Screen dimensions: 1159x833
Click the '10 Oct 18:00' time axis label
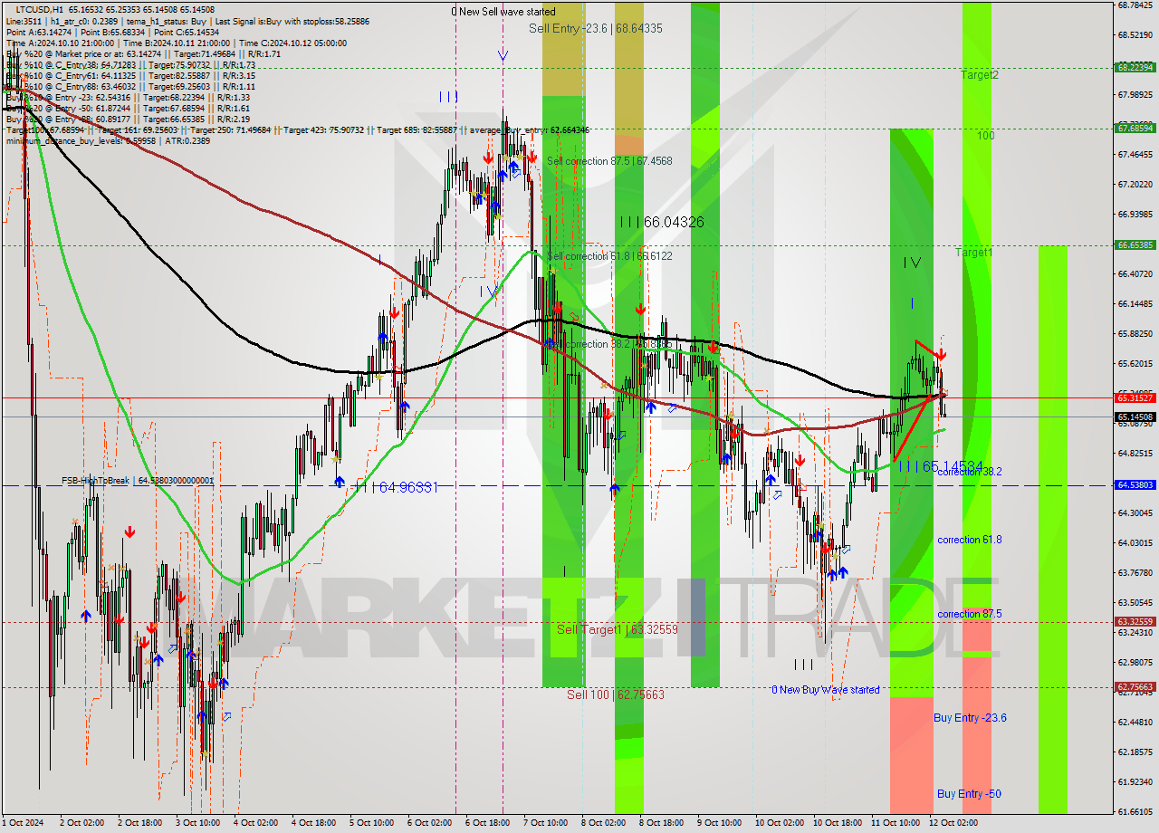[x=836, y=823]
